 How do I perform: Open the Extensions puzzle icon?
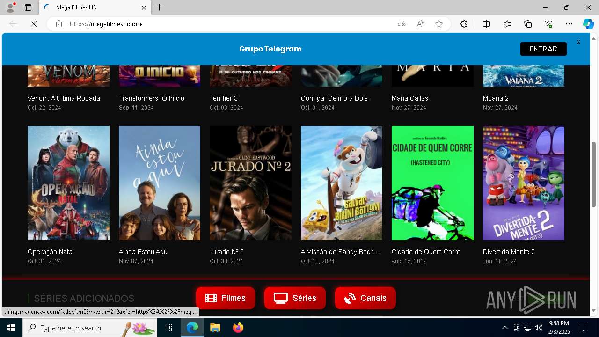click(464, 24)
